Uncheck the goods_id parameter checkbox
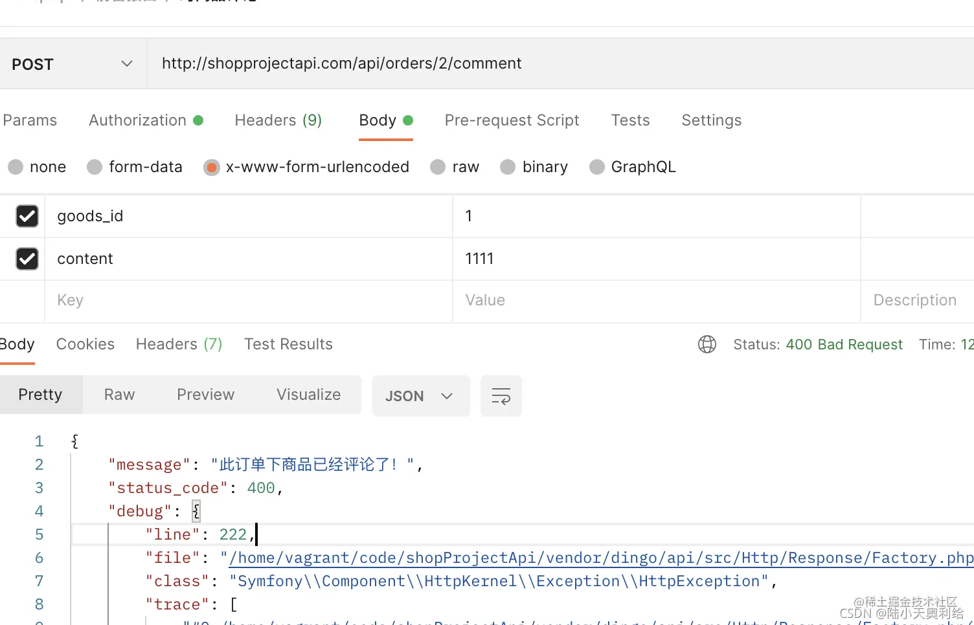 (27, 216)
